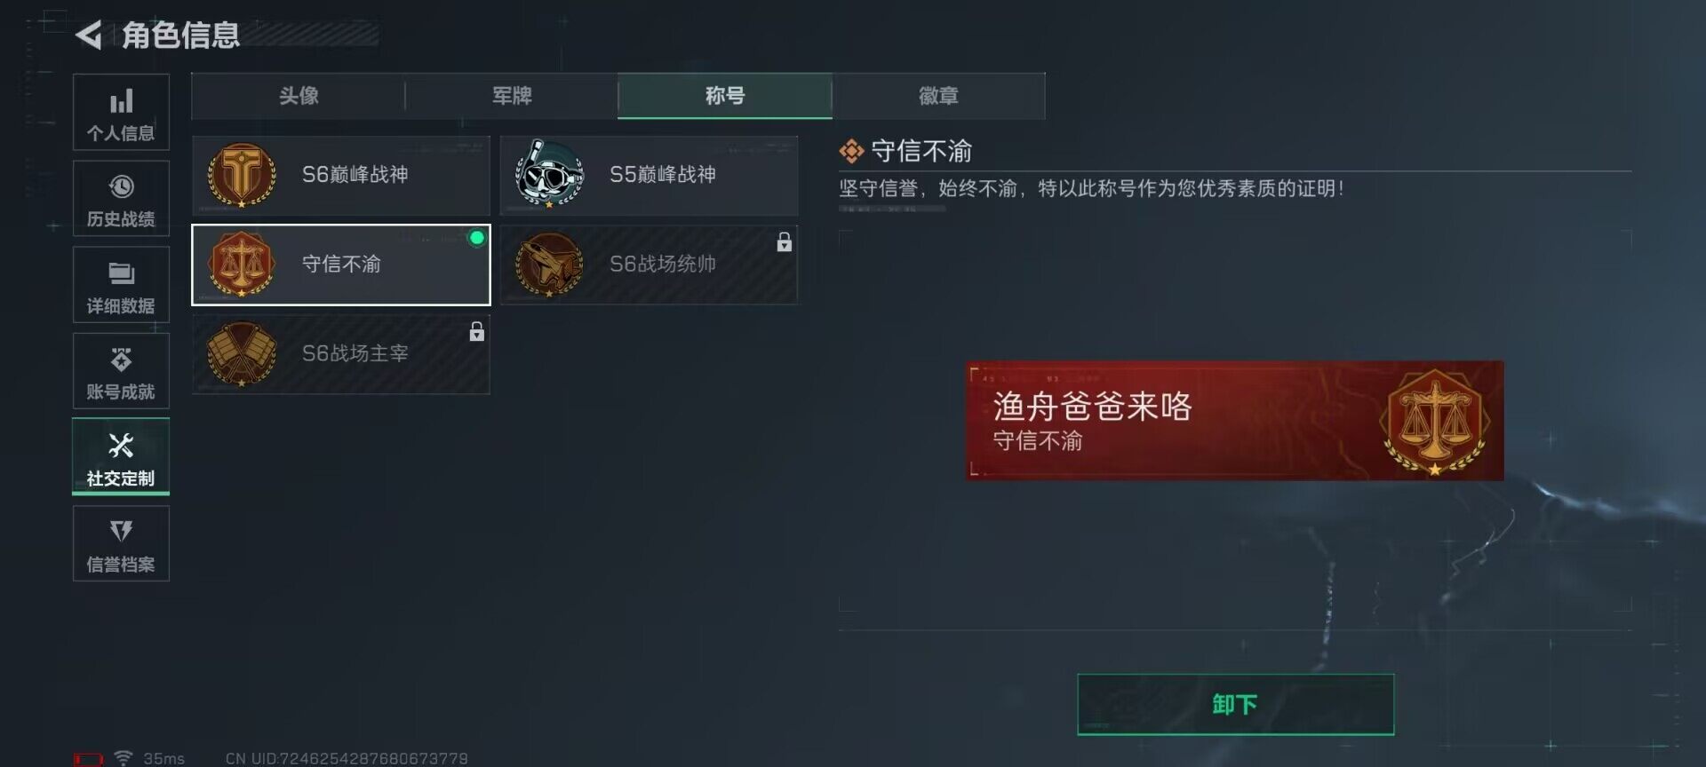Image resolution: width=1706 pixels, height=767 pixels.
Task: Click the red 渔舟爸爸来咯 preview banner
Action: point(1235,421)
